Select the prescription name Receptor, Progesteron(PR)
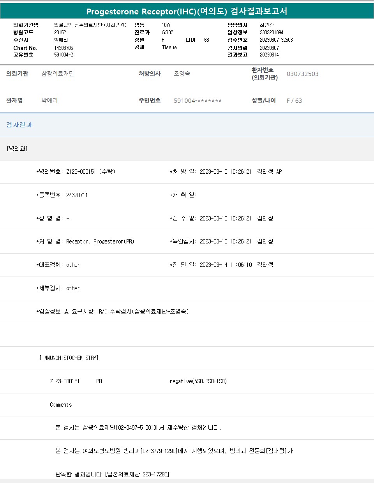 pos(100,241)
